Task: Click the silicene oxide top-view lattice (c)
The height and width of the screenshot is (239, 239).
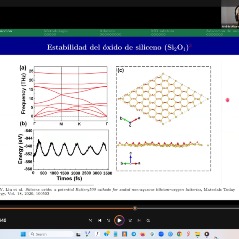Action: pos(163,99)
